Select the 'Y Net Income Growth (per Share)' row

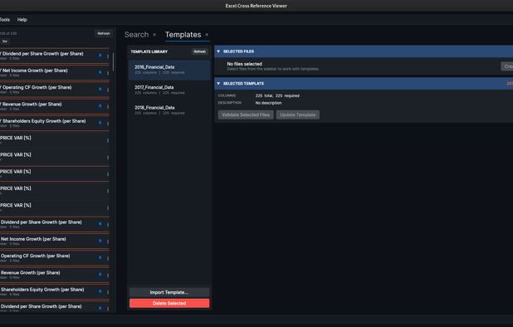55,72
